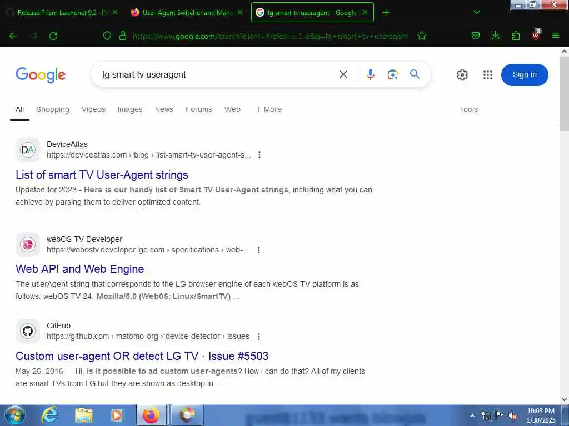Open Windows Explorer from taskbar
This screenshot has width=569, height=426.
pyautogui.click(x=84, y=415)
